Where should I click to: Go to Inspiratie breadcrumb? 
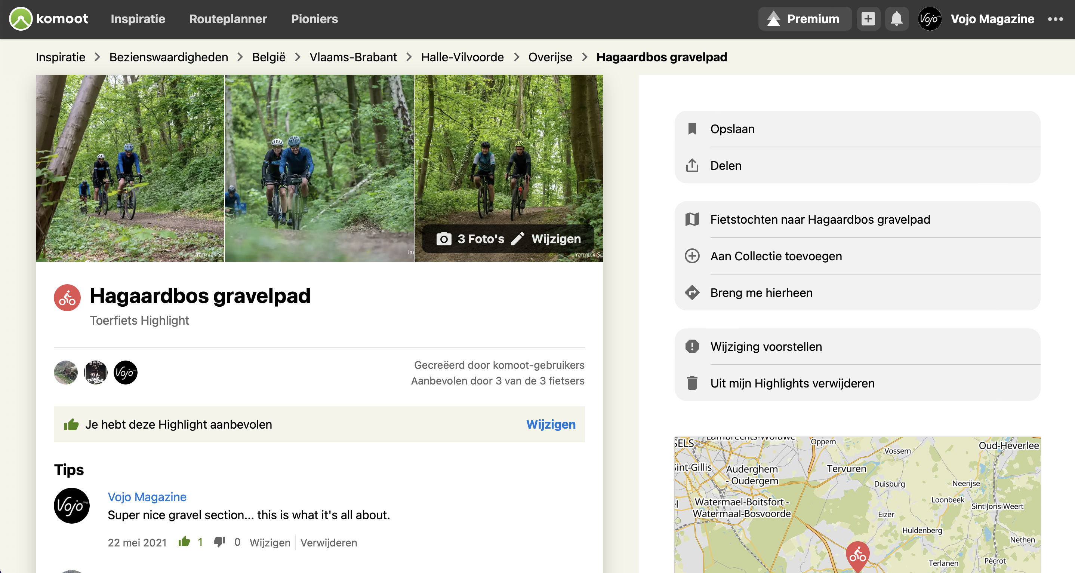coord(61,57)
